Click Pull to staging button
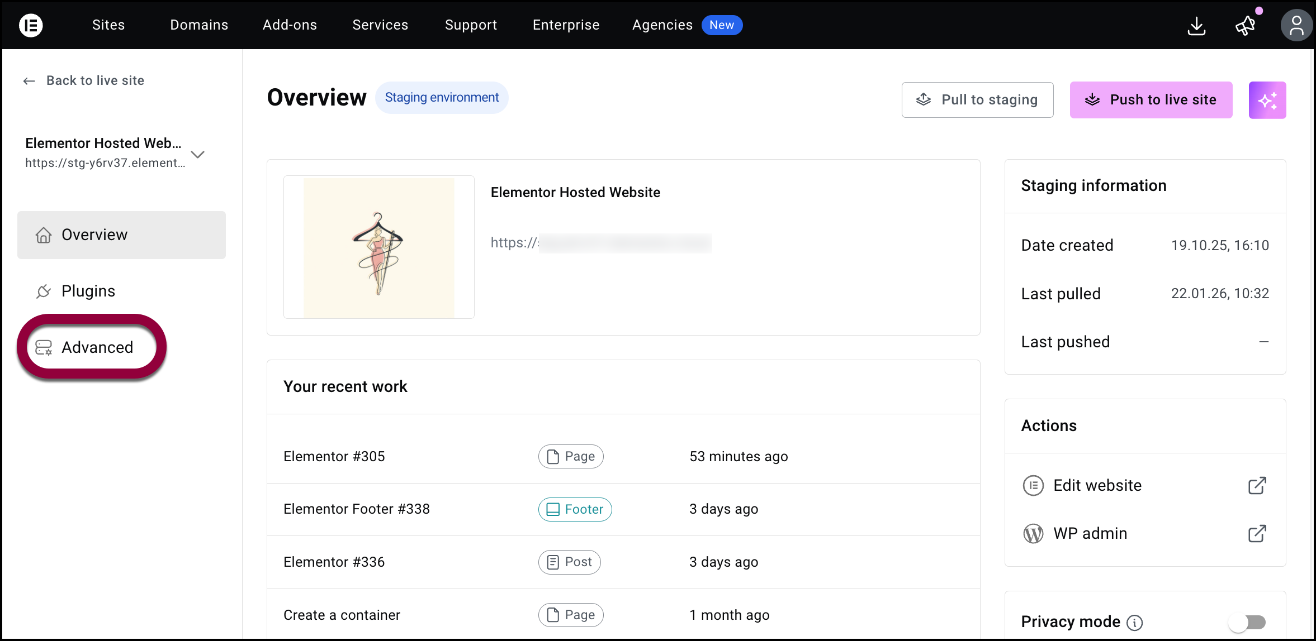The width and height of the screenshot is (1316, 641). [977, 100]
